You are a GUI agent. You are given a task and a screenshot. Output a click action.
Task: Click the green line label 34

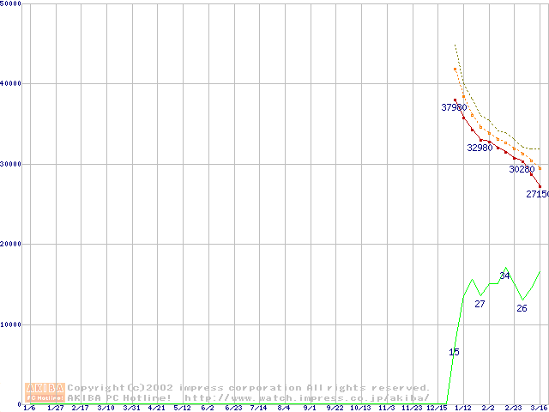pos(504,276)
